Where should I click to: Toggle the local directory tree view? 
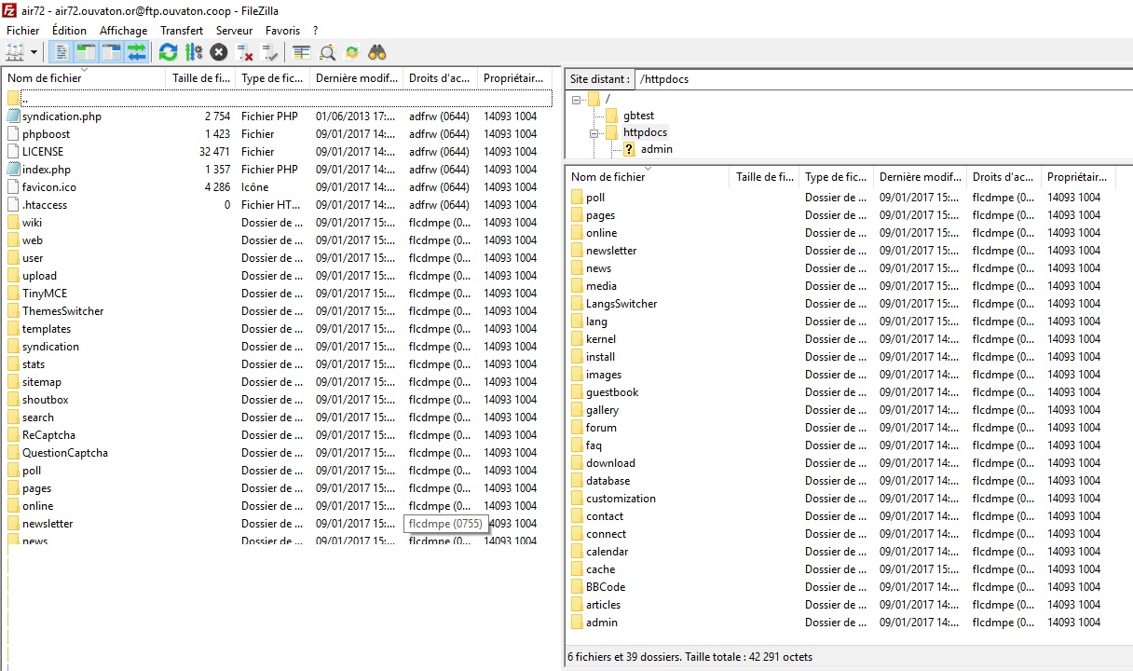pos(87,52)
